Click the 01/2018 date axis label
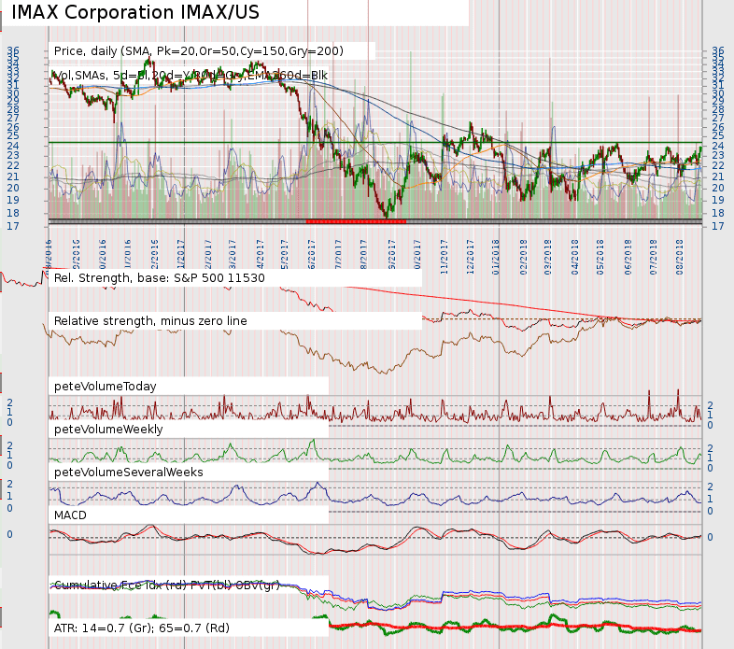Screen dimensions: 734x649 pos(496,257)
